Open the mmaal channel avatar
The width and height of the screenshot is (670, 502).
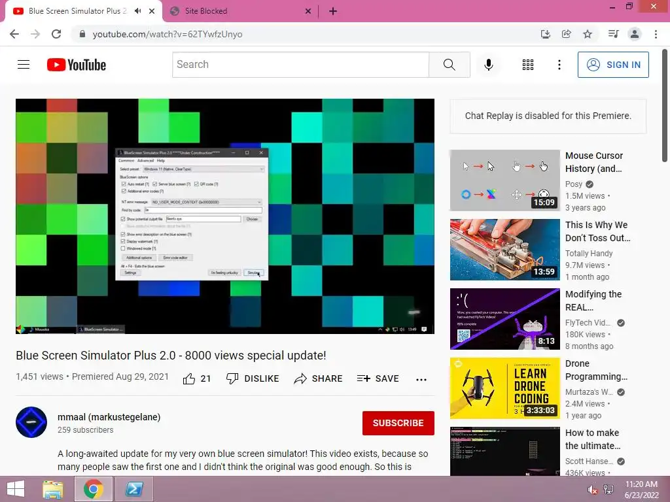click(x=31, y=422)
